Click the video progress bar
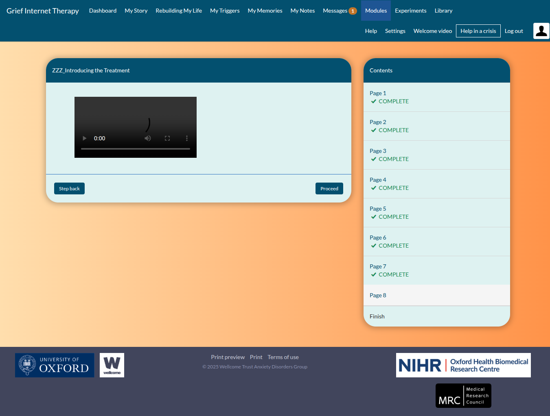 pyautogui.click(x=135, y=149)
